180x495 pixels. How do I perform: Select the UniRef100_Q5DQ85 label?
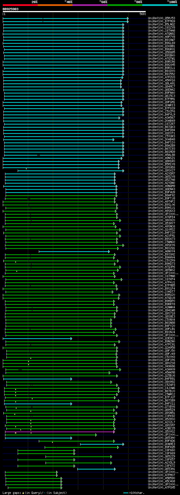point(161,53)
